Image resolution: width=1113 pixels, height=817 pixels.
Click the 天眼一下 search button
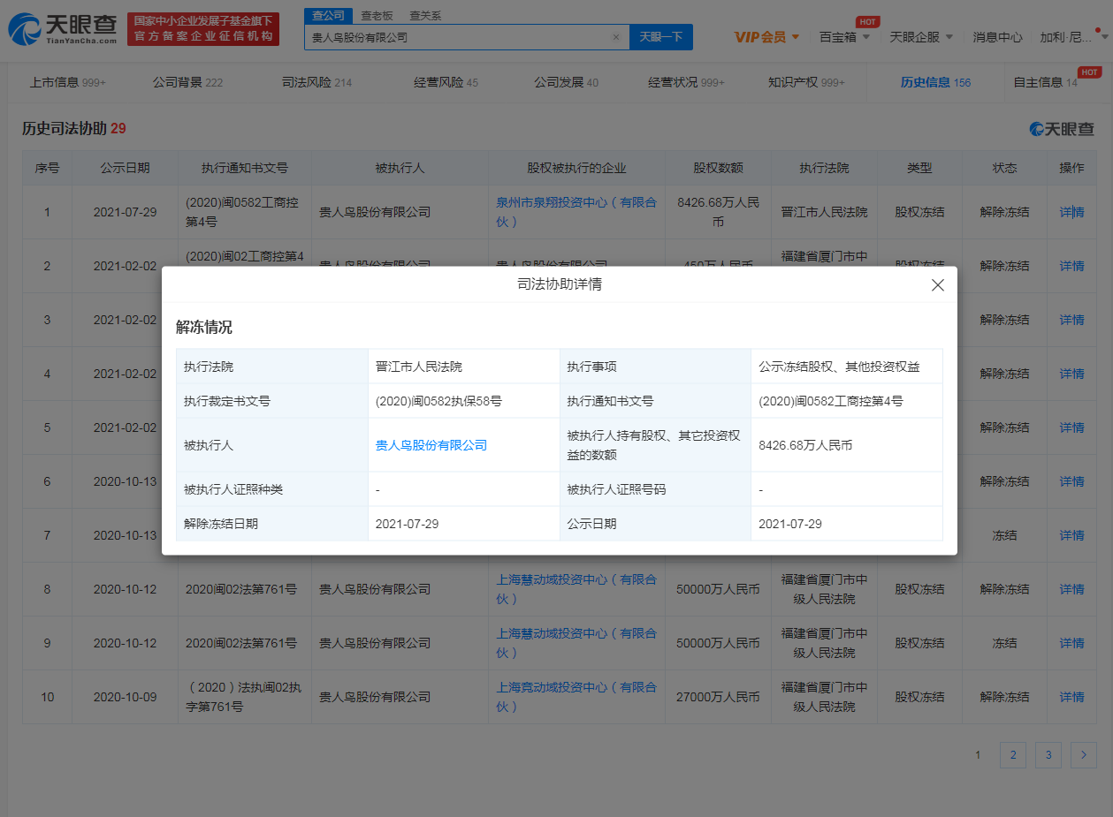(660, 36)
